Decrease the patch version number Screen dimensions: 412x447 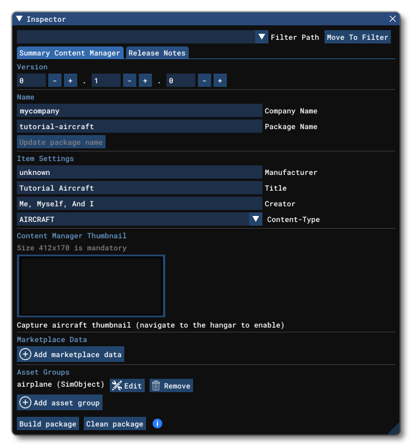204,81
